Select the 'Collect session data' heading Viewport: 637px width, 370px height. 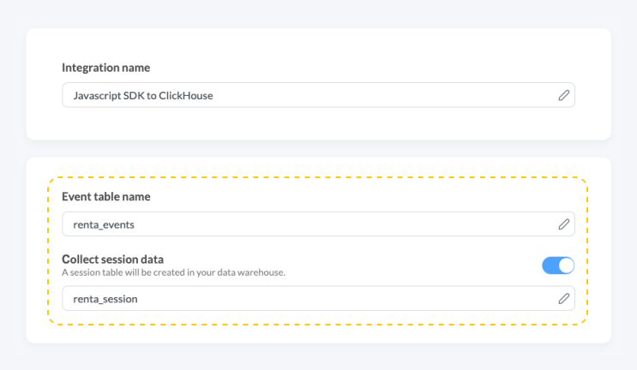112,260
